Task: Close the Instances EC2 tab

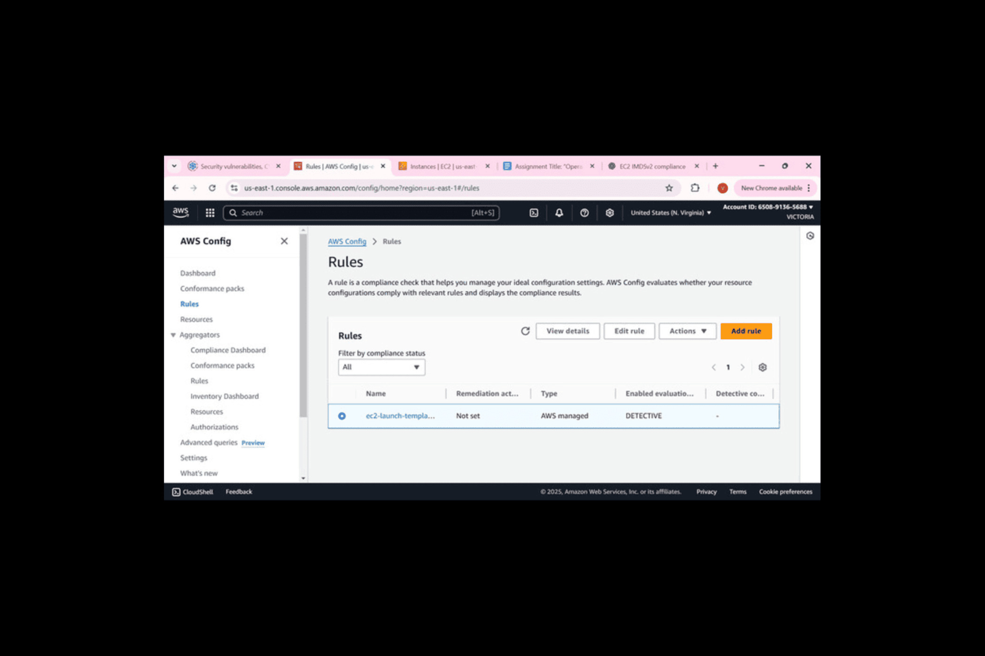Action: (x=488, y=166)
